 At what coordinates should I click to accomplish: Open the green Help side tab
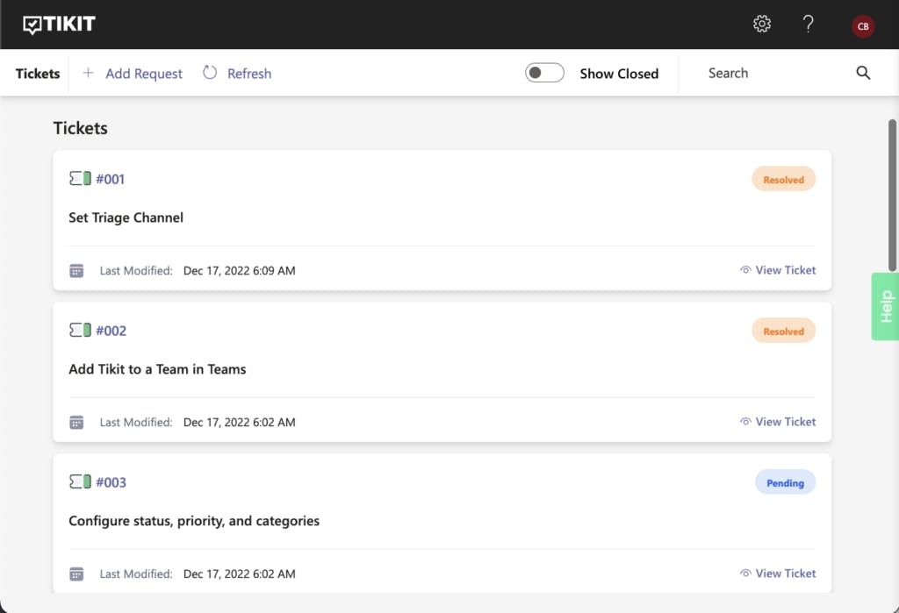885,306
